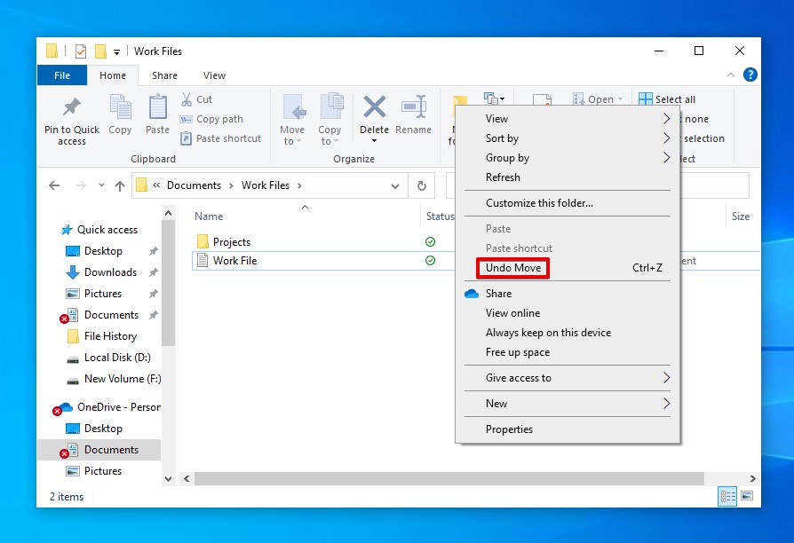Click the Rename icon in the ribbon
Screen dimensions: 794x543
pyautogui.click(x=413, y=107)
